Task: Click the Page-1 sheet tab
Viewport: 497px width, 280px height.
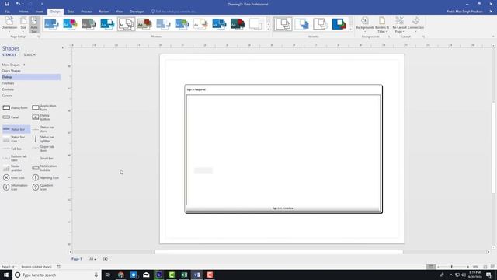Action: [x=76, y=259]
